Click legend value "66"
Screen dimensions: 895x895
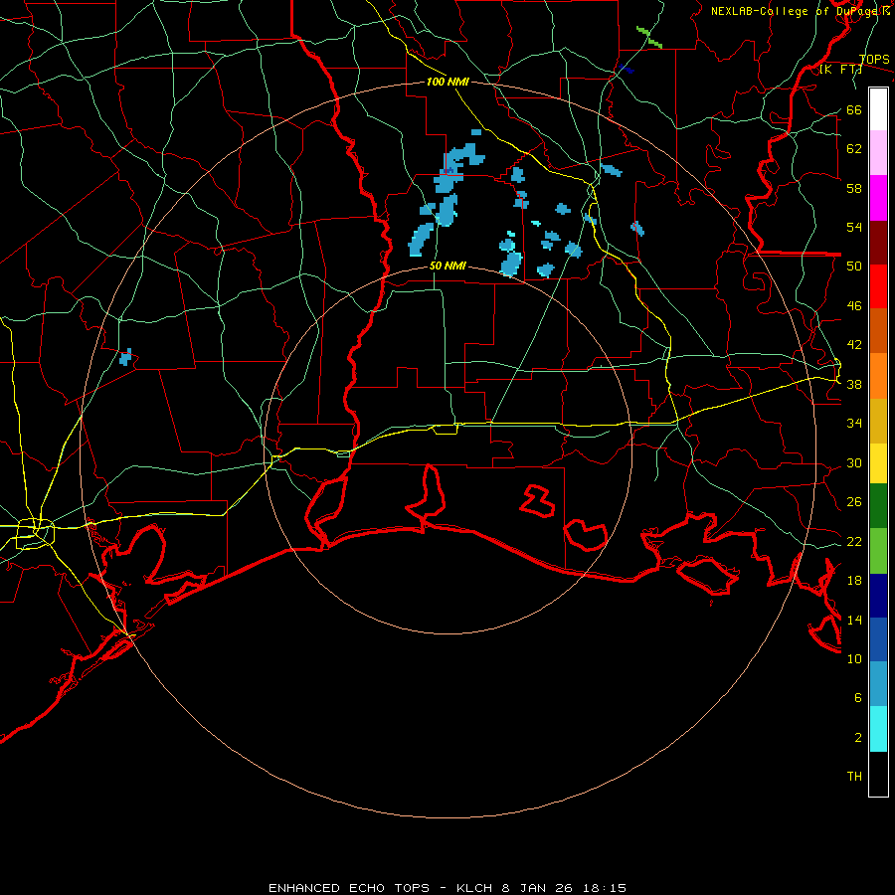coord(854,109)
